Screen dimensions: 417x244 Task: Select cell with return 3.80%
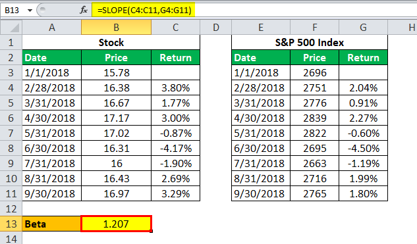pos(175,87)
